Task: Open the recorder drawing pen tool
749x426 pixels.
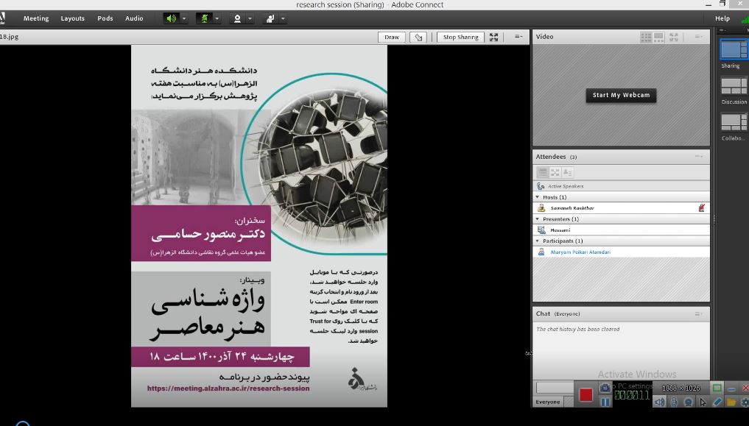Action: 717,402
